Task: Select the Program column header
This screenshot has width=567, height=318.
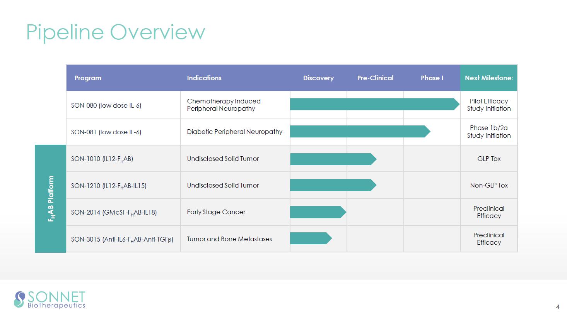Action: (x=88, y=78)
